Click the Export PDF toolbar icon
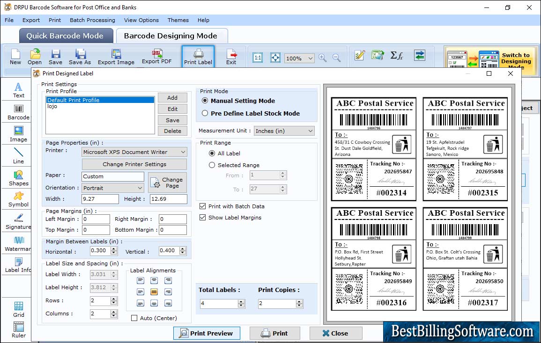541x343 pixels. (x=156, y=57)
